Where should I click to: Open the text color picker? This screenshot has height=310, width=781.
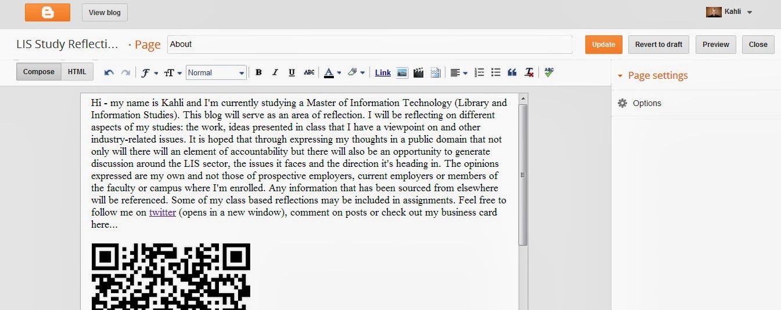[332, 72]
